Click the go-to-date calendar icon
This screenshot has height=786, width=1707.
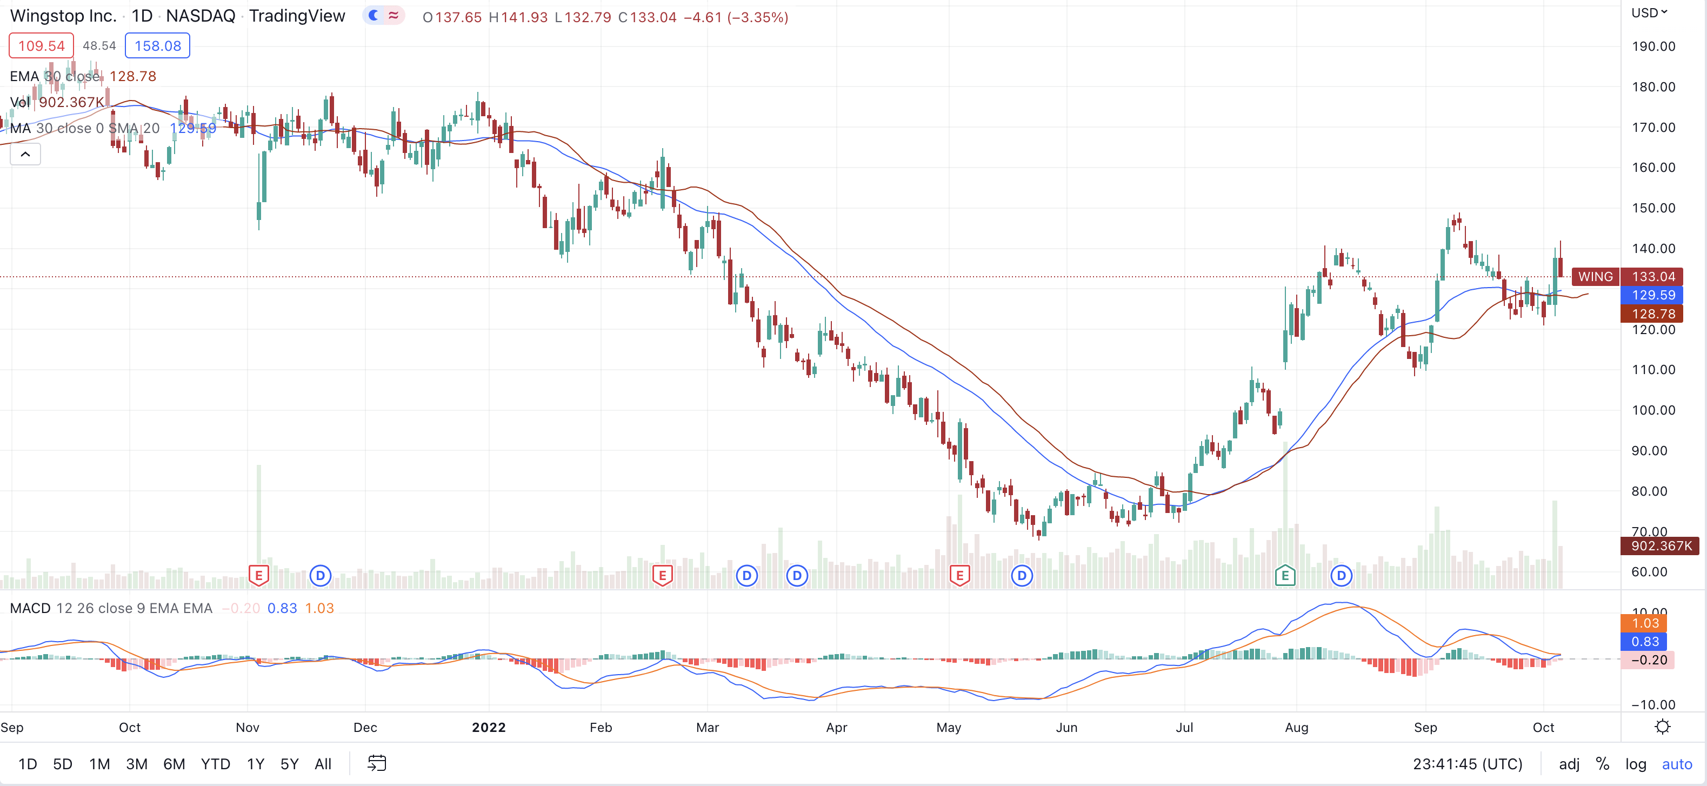click(x=376, y=763)
